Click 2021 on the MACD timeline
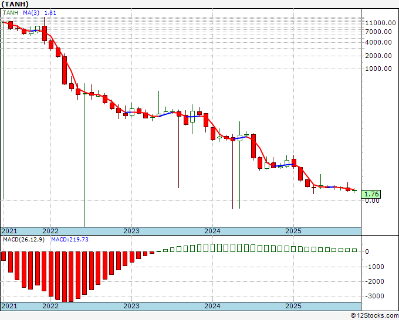The image size is (399, 320). tap(9, 306)
